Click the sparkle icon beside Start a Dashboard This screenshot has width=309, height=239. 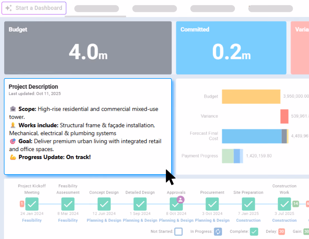pos(9,8)
